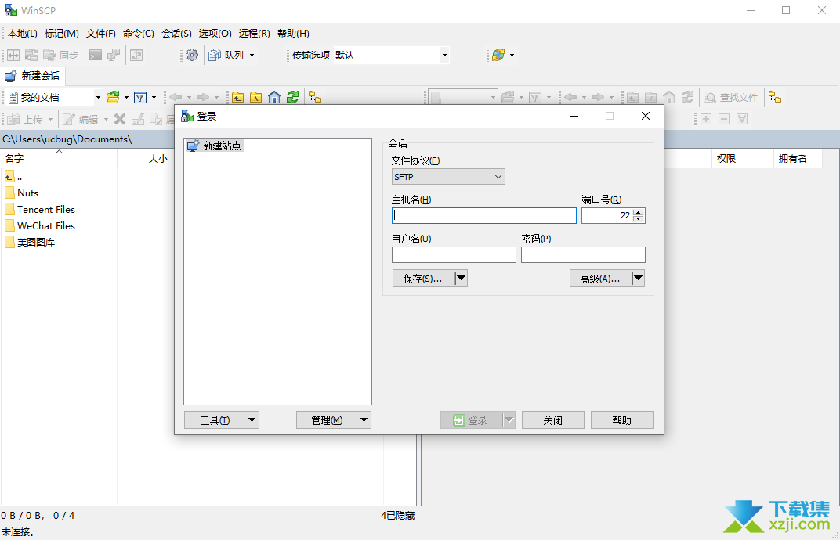Select the 美图图库 folder

(30, 243)
